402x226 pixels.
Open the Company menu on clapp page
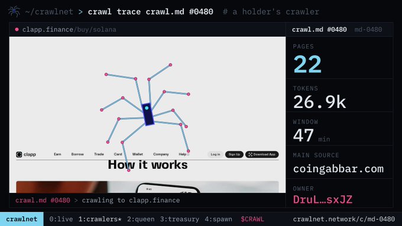[161, 154]
